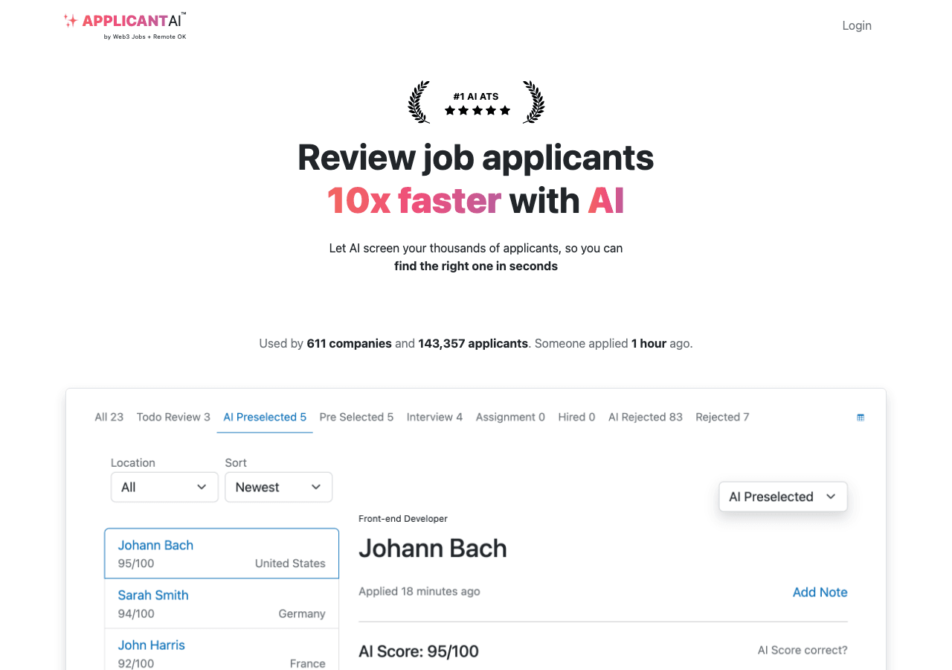The image size is (952, 670).
Task: Click the #1 AI ATS laurel badge
Action: pos(476,103)
